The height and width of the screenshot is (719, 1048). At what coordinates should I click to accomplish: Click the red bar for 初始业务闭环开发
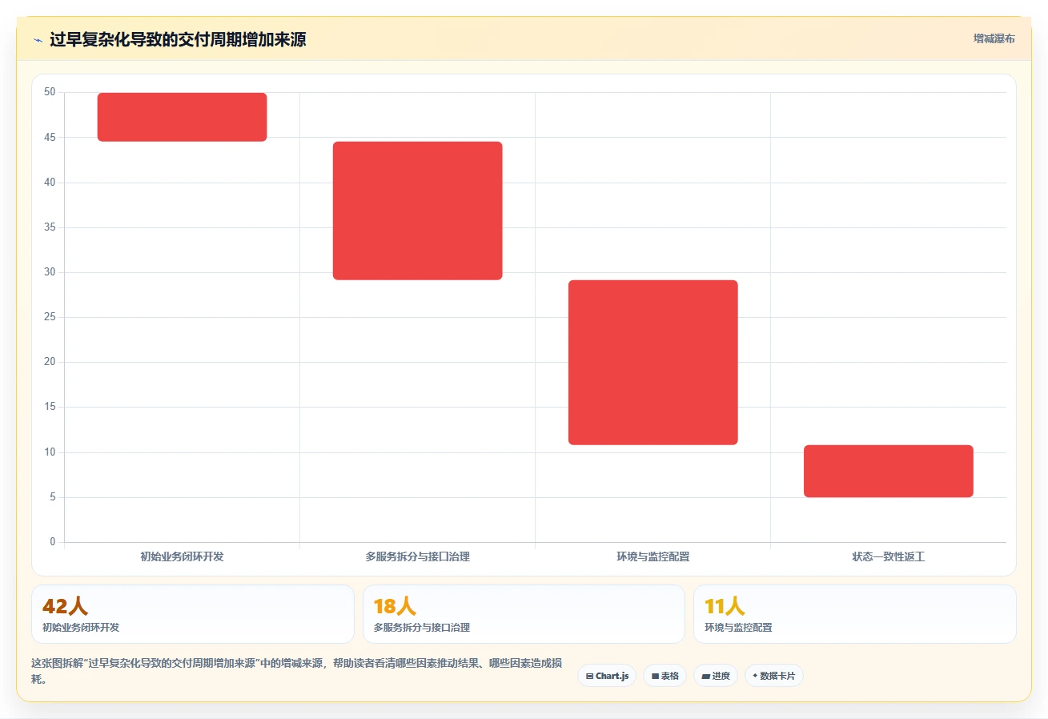click(x=183, y=117)
